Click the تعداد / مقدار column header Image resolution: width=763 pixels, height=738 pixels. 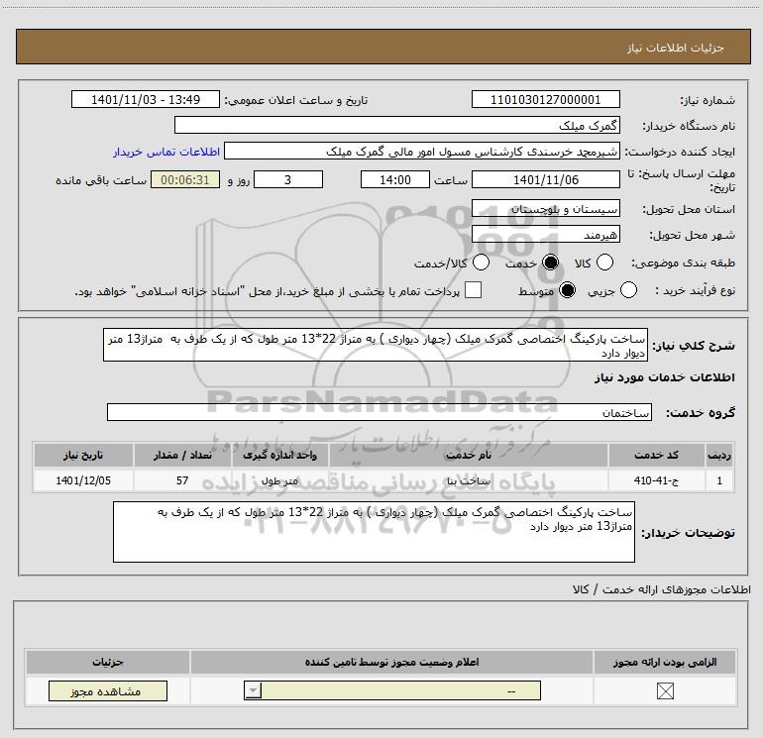[182, 456]
